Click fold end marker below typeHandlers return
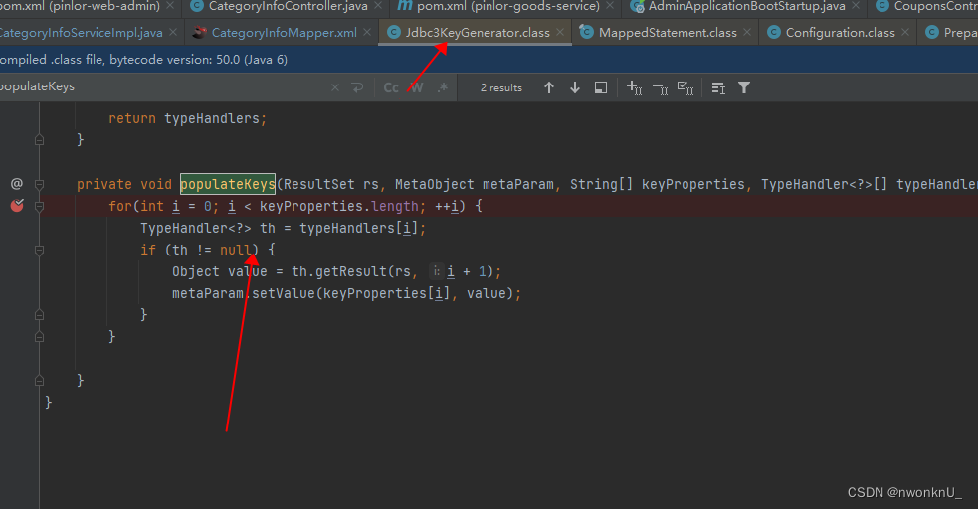The width and height of the screenshot is (978, 509). pos(39,140)
